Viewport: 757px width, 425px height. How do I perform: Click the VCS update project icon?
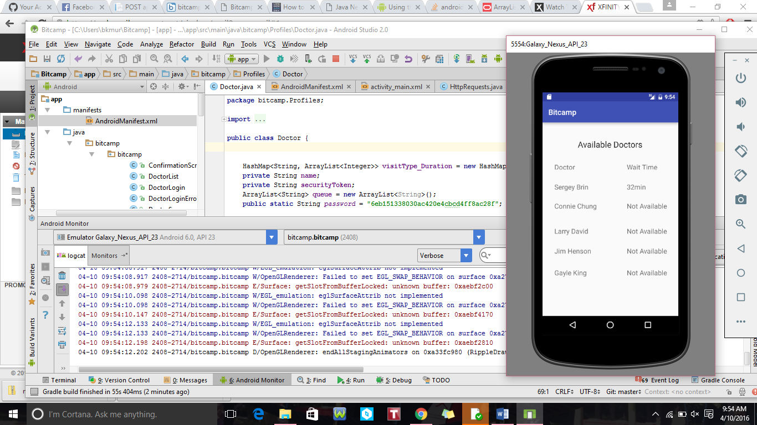click(x=353, y=59)
